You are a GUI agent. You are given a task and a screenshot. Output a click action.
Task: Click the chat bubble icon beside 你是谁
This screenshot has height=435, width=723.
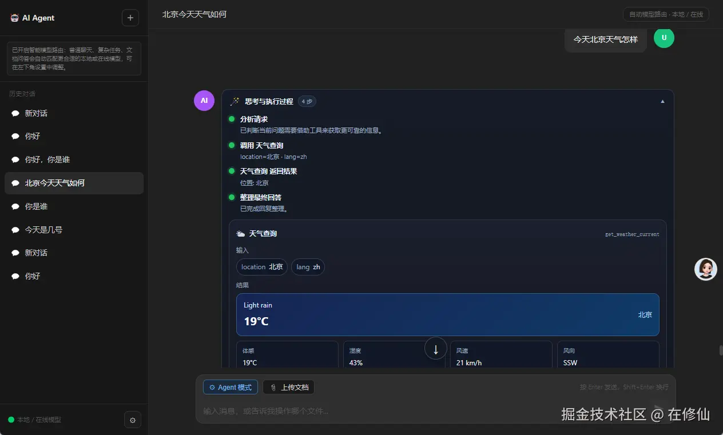click(15, 206)
